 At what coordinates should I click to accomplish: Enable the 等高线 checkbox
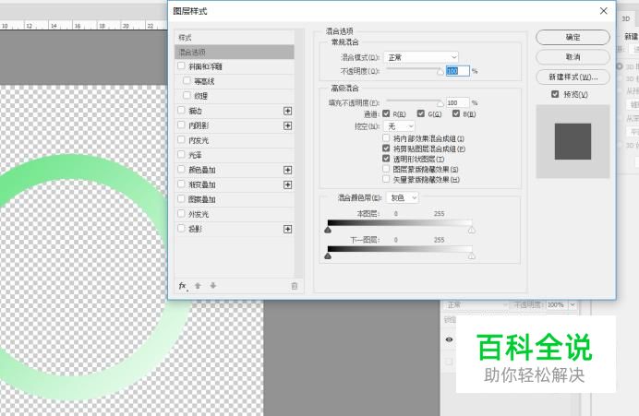pyautogui.click(x=187, y=80)
